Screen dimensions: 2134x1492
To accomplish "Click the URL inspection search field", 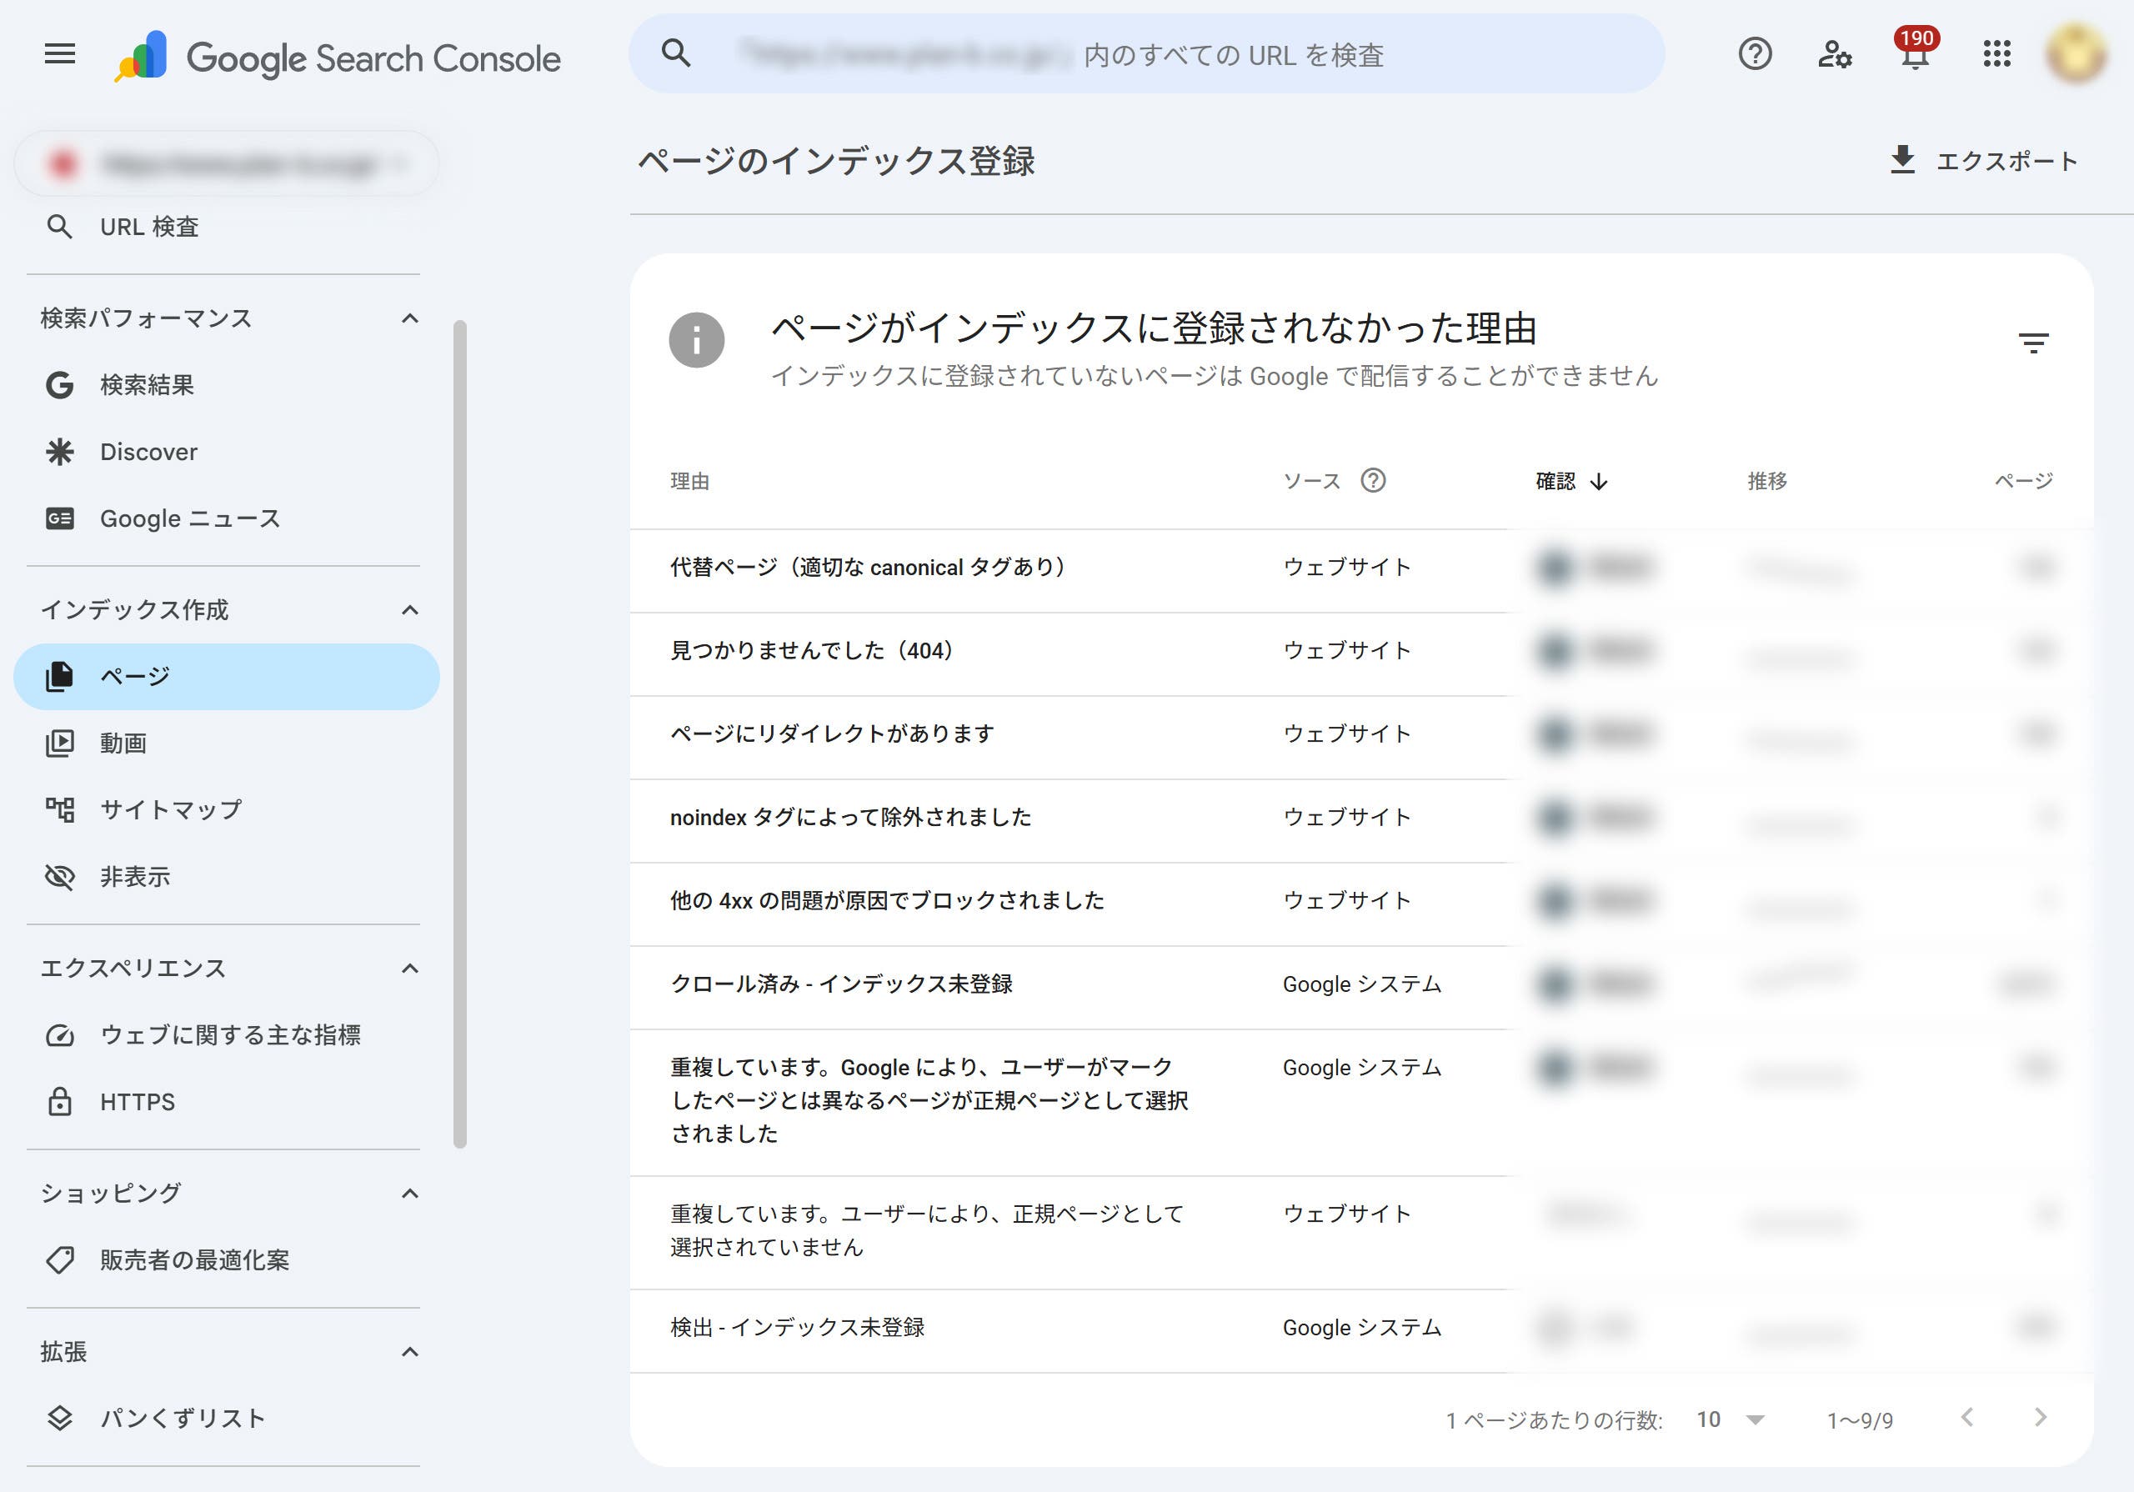I will [1146, 54].
